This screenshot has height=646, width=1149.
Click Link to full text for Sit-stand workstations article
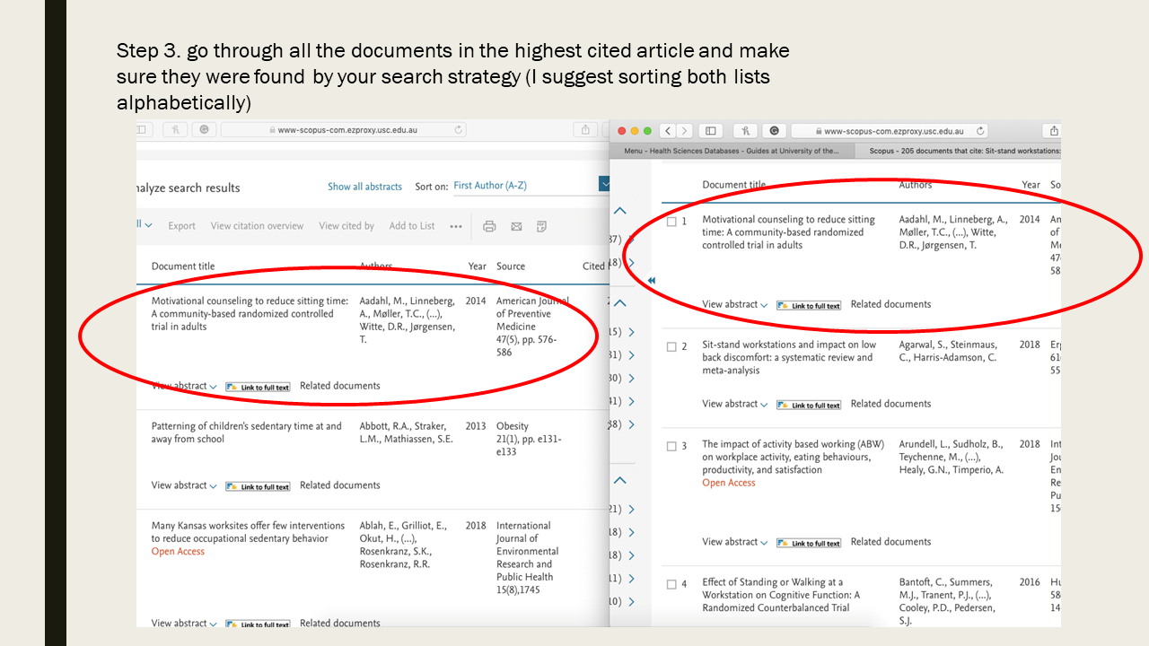[809, 406]
